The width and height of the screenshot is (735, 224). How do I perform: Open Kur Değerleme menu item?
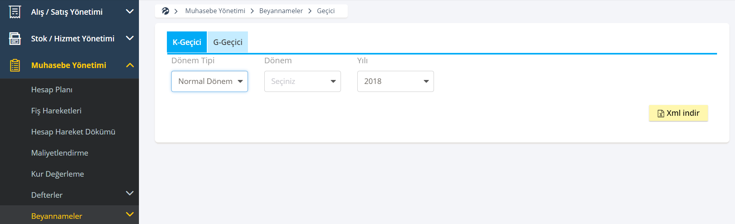click(57, 174)
